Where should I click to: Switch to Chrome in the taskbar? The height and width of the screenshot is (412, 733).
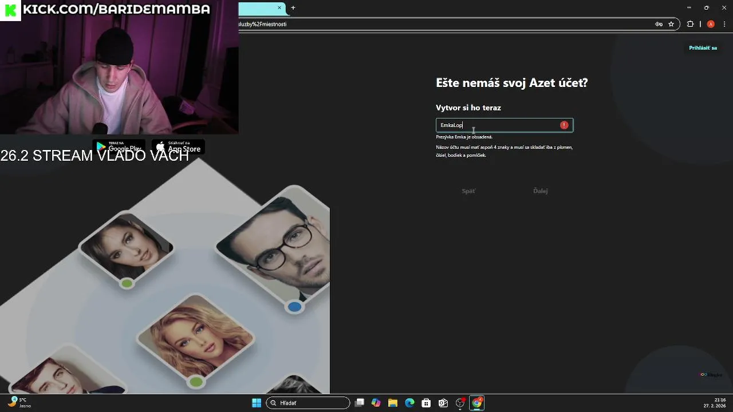point(476,403)
